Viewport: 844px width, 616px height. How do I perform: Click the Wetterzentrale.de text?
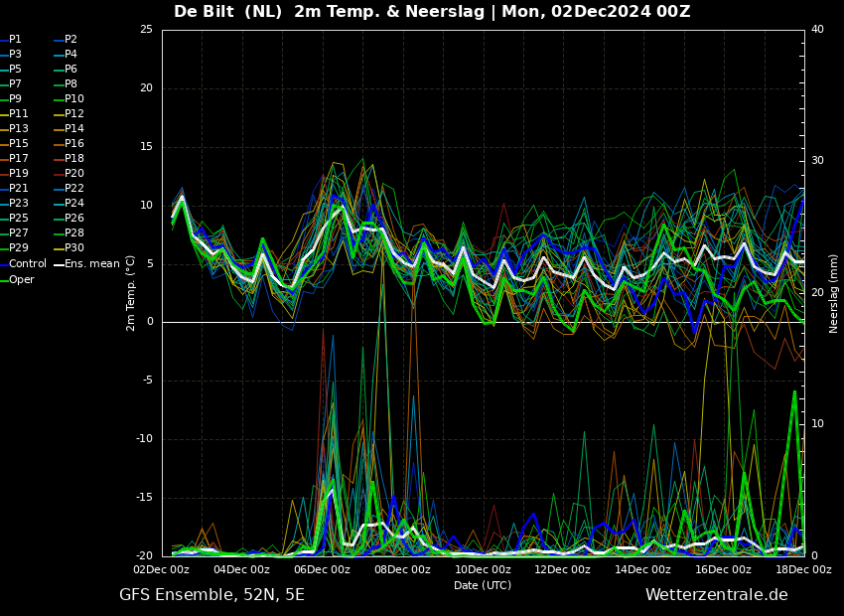[x=717, y=595]
